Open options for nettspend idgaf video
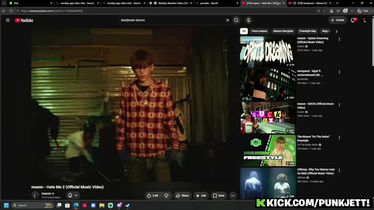374x210 pixels. click(x=339, y=72)
